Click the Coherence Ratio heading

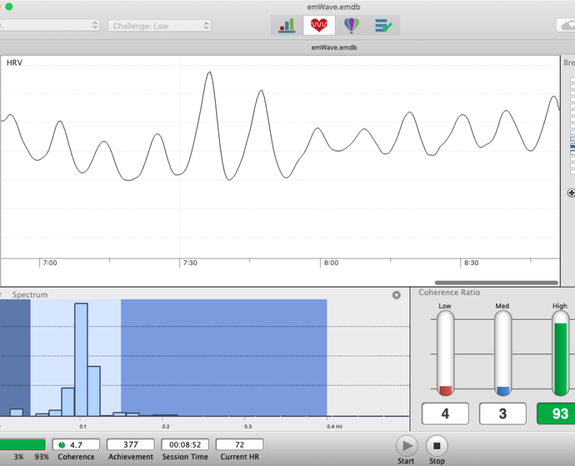pyautogui.click(x=449, y=292)
